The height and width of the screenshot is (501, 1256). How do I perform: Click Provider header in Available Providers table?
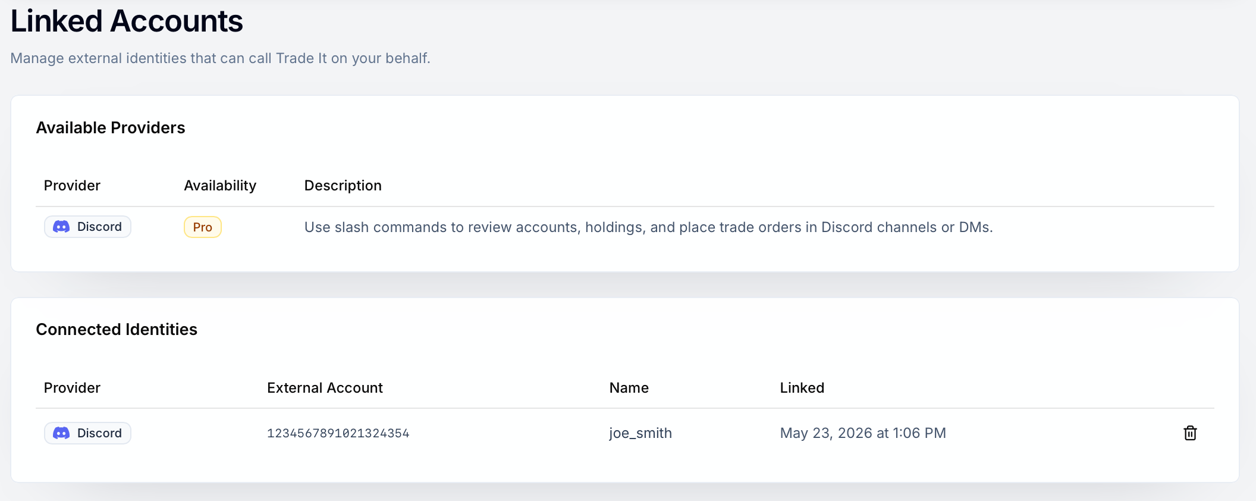[x=72, y=186]
